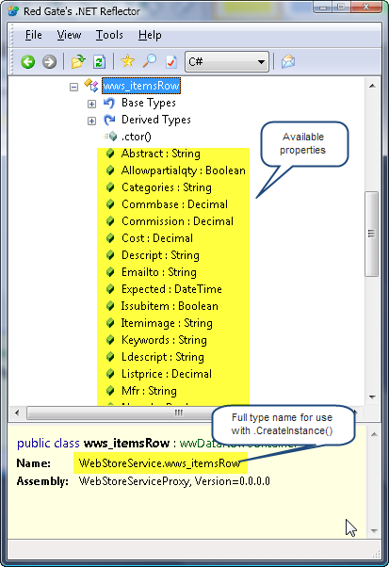Select Keywords : String property
389x567 pixels.
click(164, 340)
